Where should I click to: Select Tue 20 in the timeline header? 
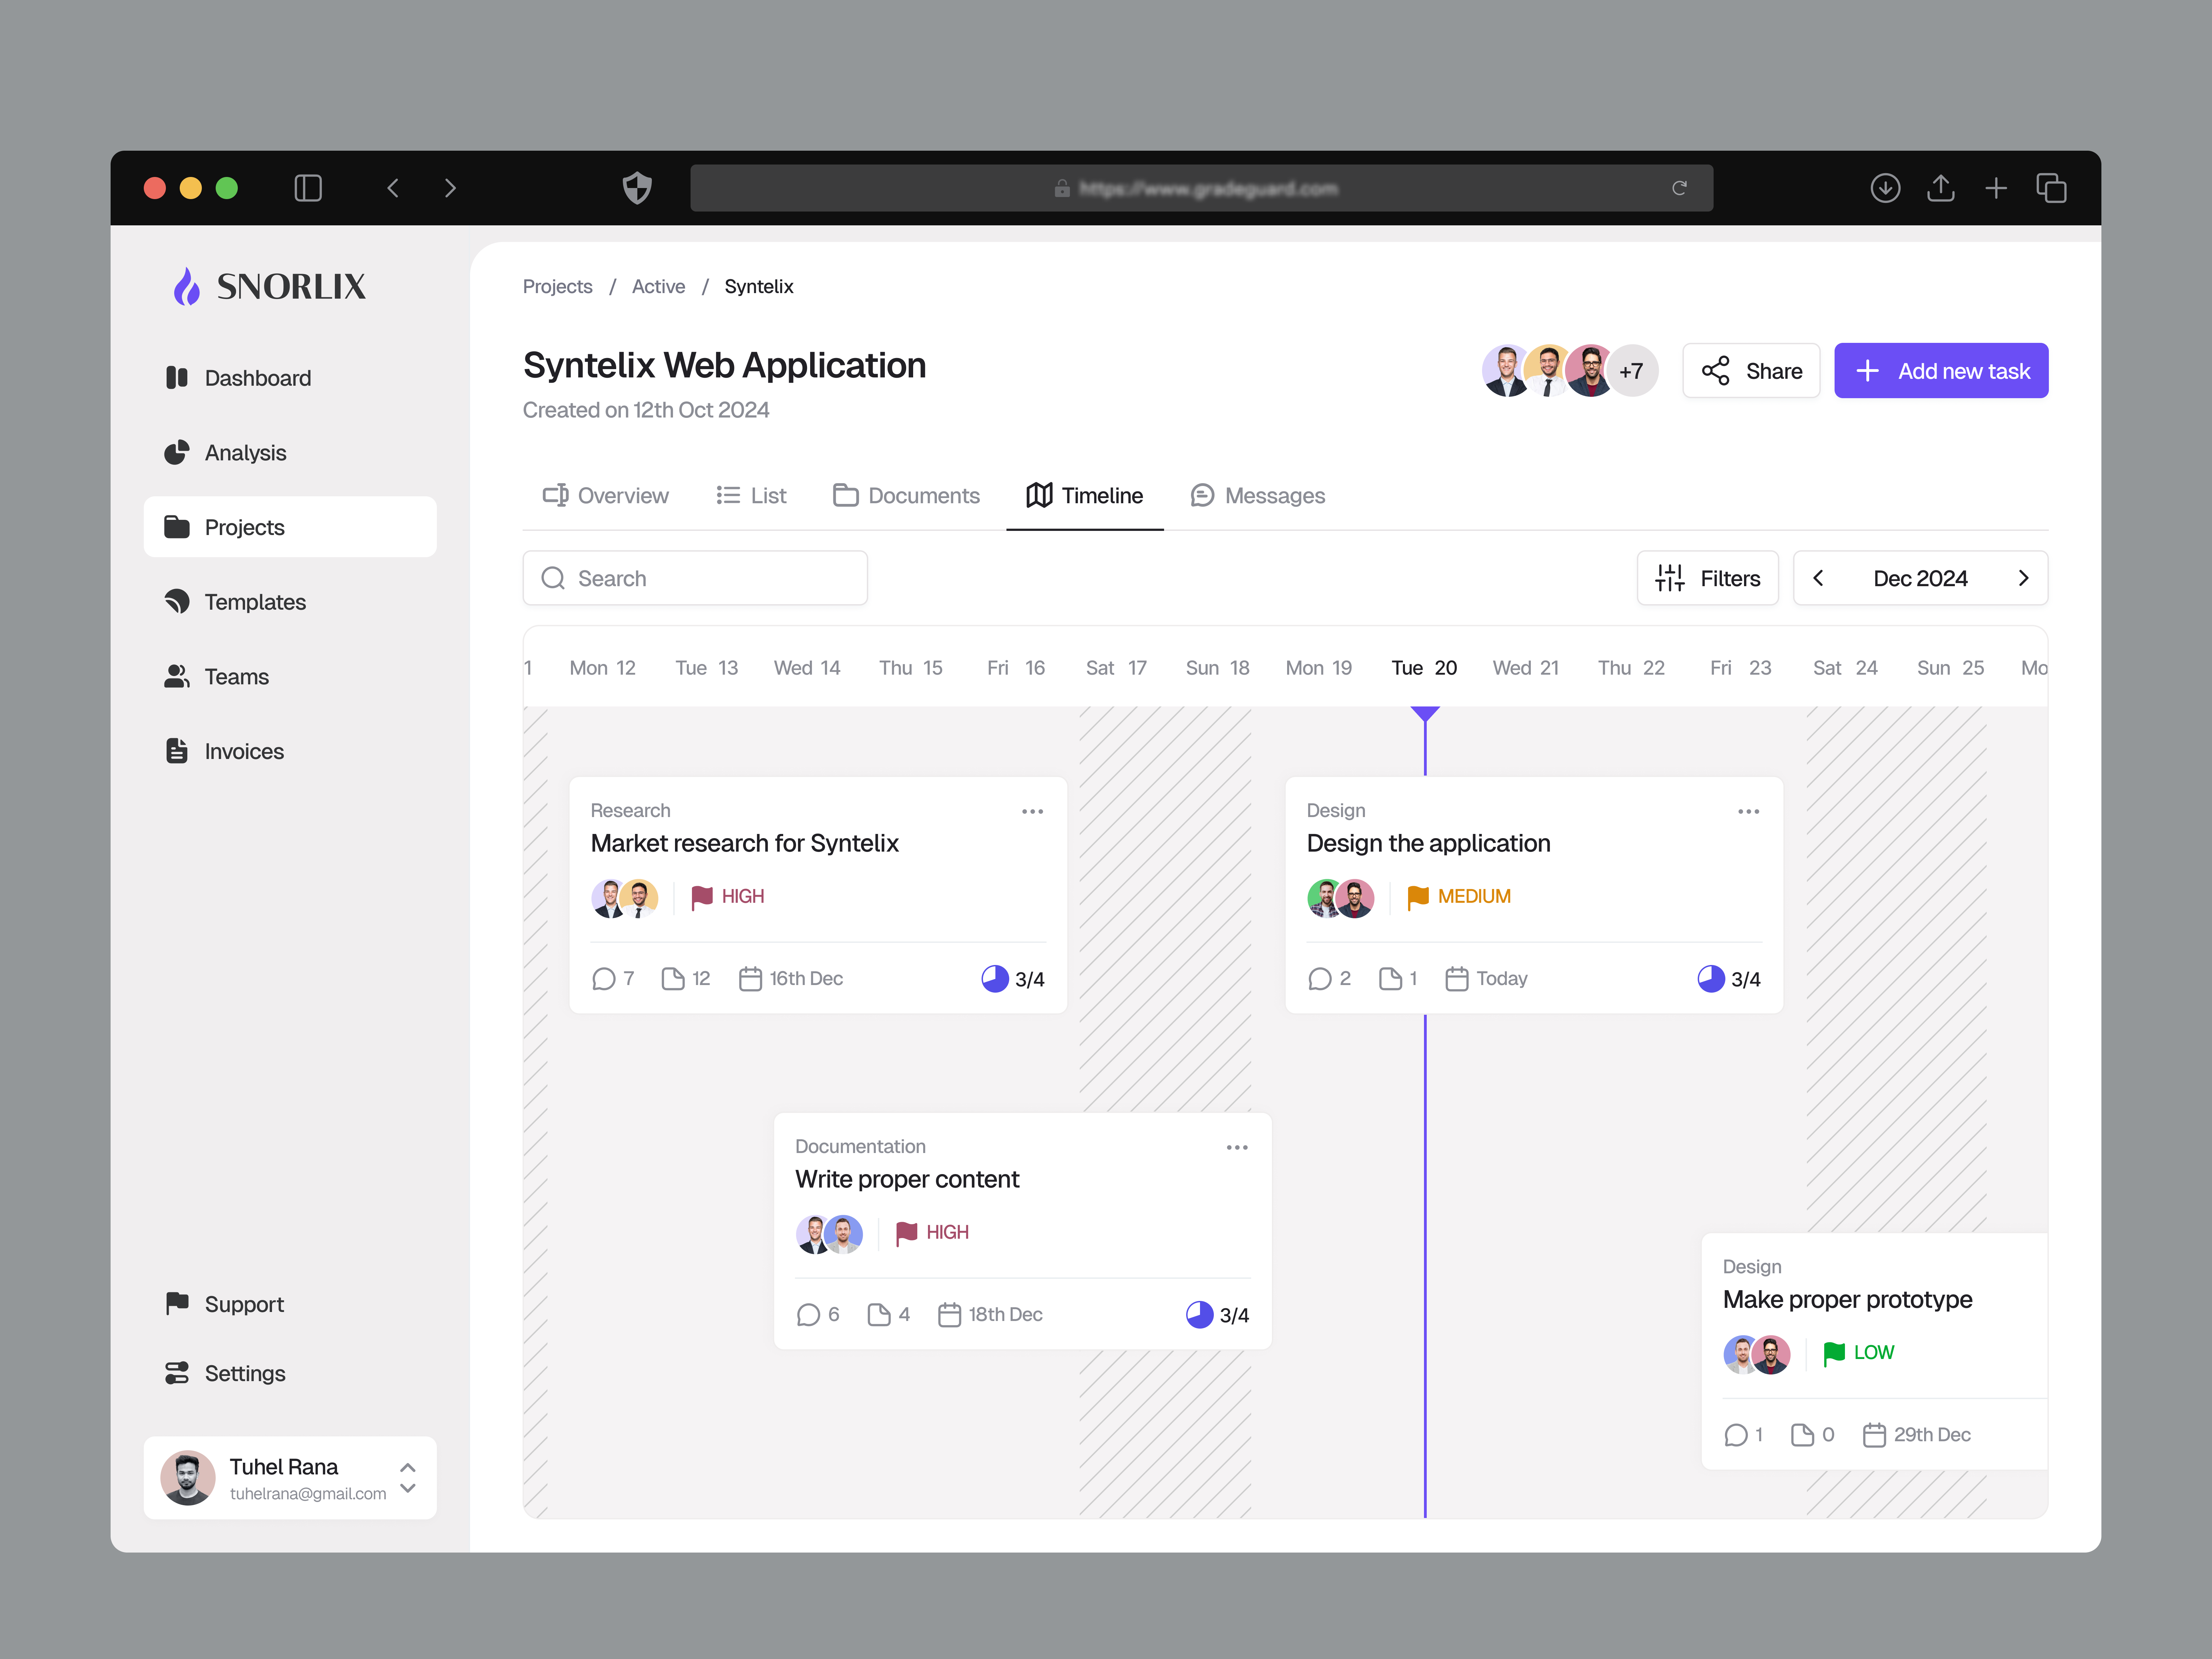(1424, 668)
